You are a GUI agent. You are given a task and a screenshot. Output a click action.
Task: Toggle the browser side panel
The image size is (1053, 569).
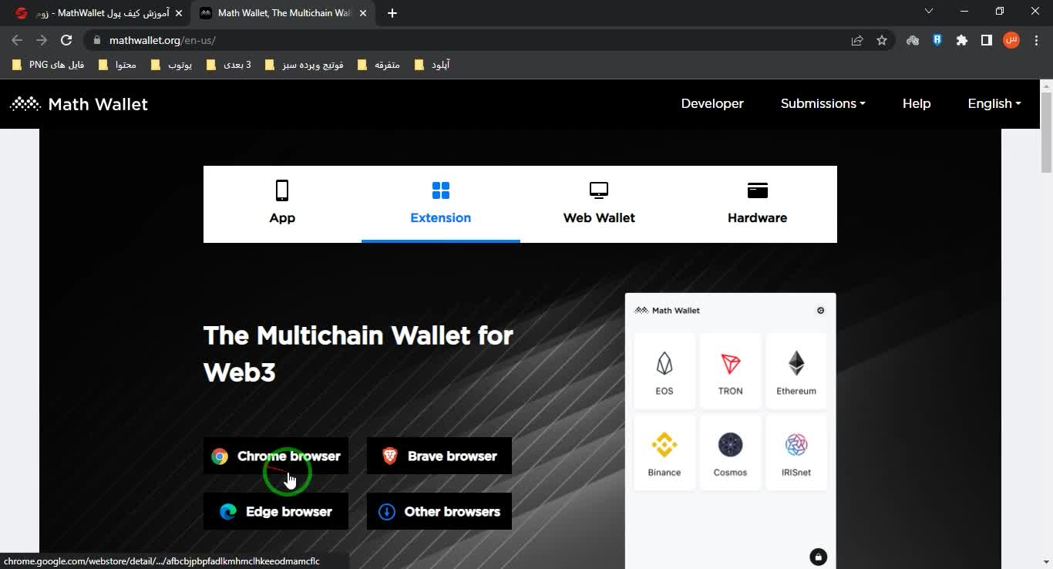pos(986,40)
